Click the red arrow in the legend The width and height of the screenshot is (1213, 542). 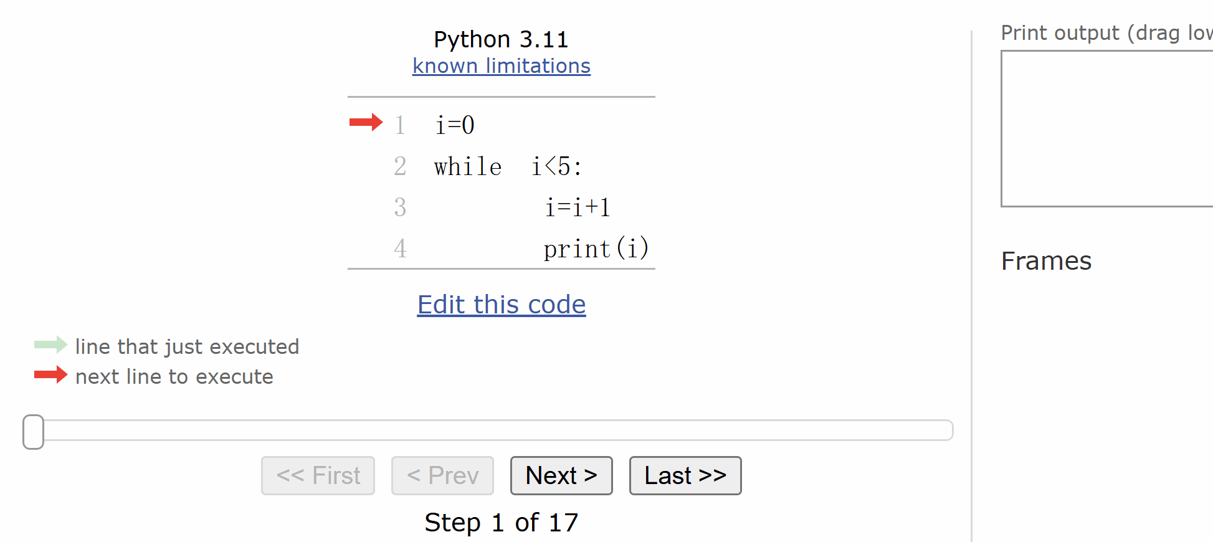(50, 374)
